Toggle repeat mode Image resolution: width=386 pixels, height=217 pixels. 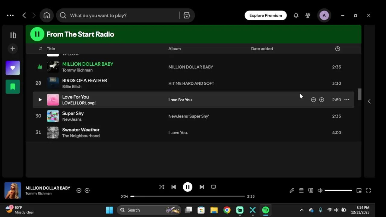tap(214, 187)
